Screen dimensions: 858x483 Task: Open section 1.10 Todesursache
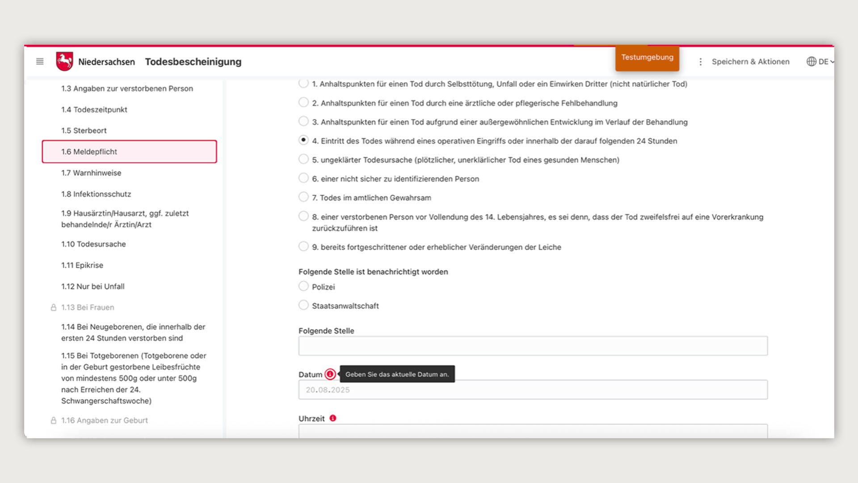(93, 244)
